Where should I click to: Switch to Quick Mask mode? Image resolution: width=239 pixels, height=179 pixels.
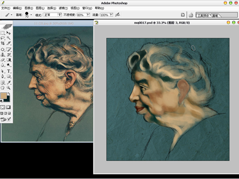point(9,107)
